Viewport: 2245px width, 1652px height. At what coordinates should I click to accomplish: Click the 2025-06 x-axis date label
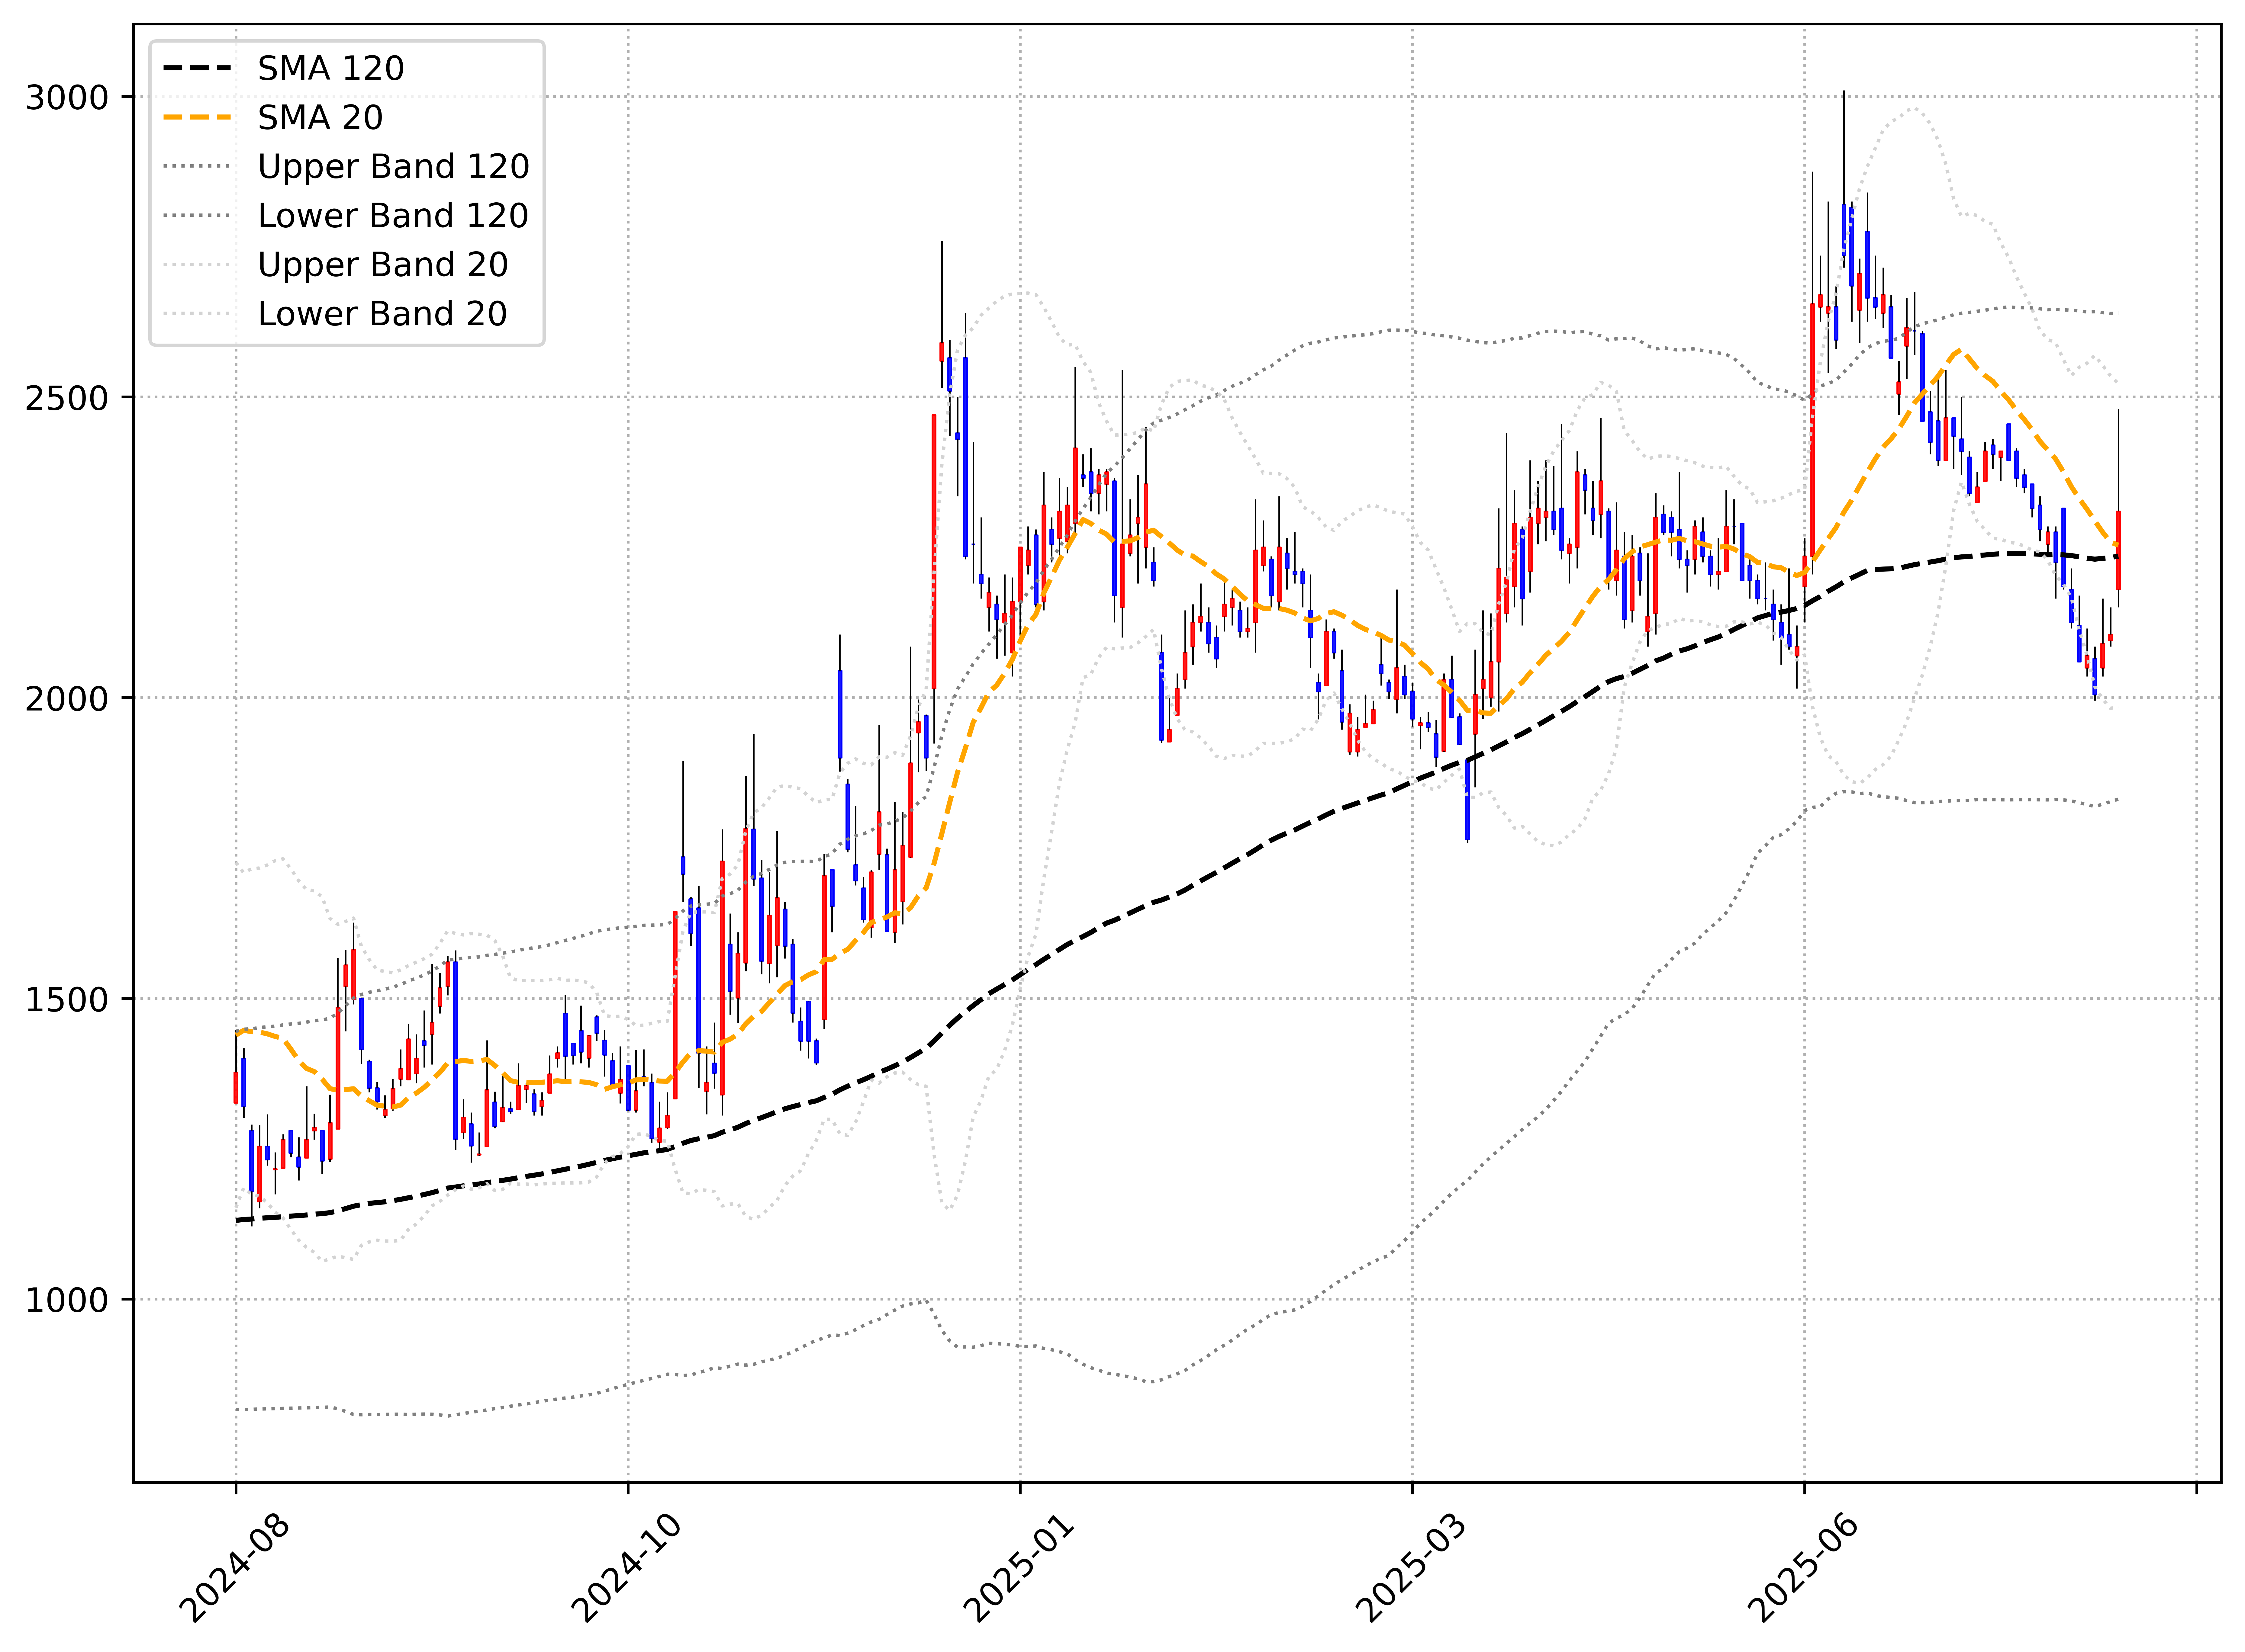[1803, 1568]
